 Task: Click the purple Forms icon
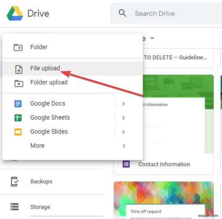pyautogui.click(x=126, y=164)
